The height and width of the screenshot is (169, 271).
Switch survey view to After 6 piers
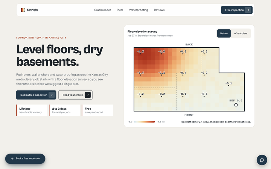[241, 33]
